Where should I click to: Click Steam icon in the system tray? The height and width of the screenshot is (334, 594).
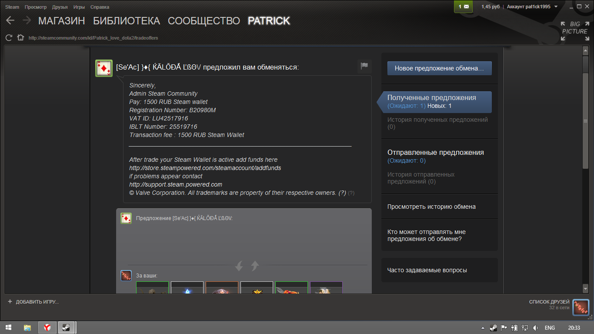[x=494, y=327]
